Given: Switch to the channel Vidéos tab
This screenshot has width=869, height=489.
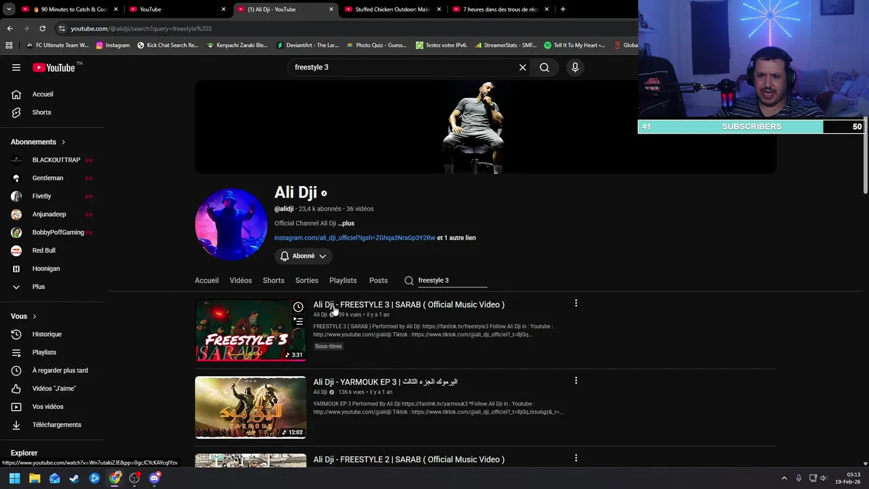Looking at the screenshot, I should pos(240,280).
